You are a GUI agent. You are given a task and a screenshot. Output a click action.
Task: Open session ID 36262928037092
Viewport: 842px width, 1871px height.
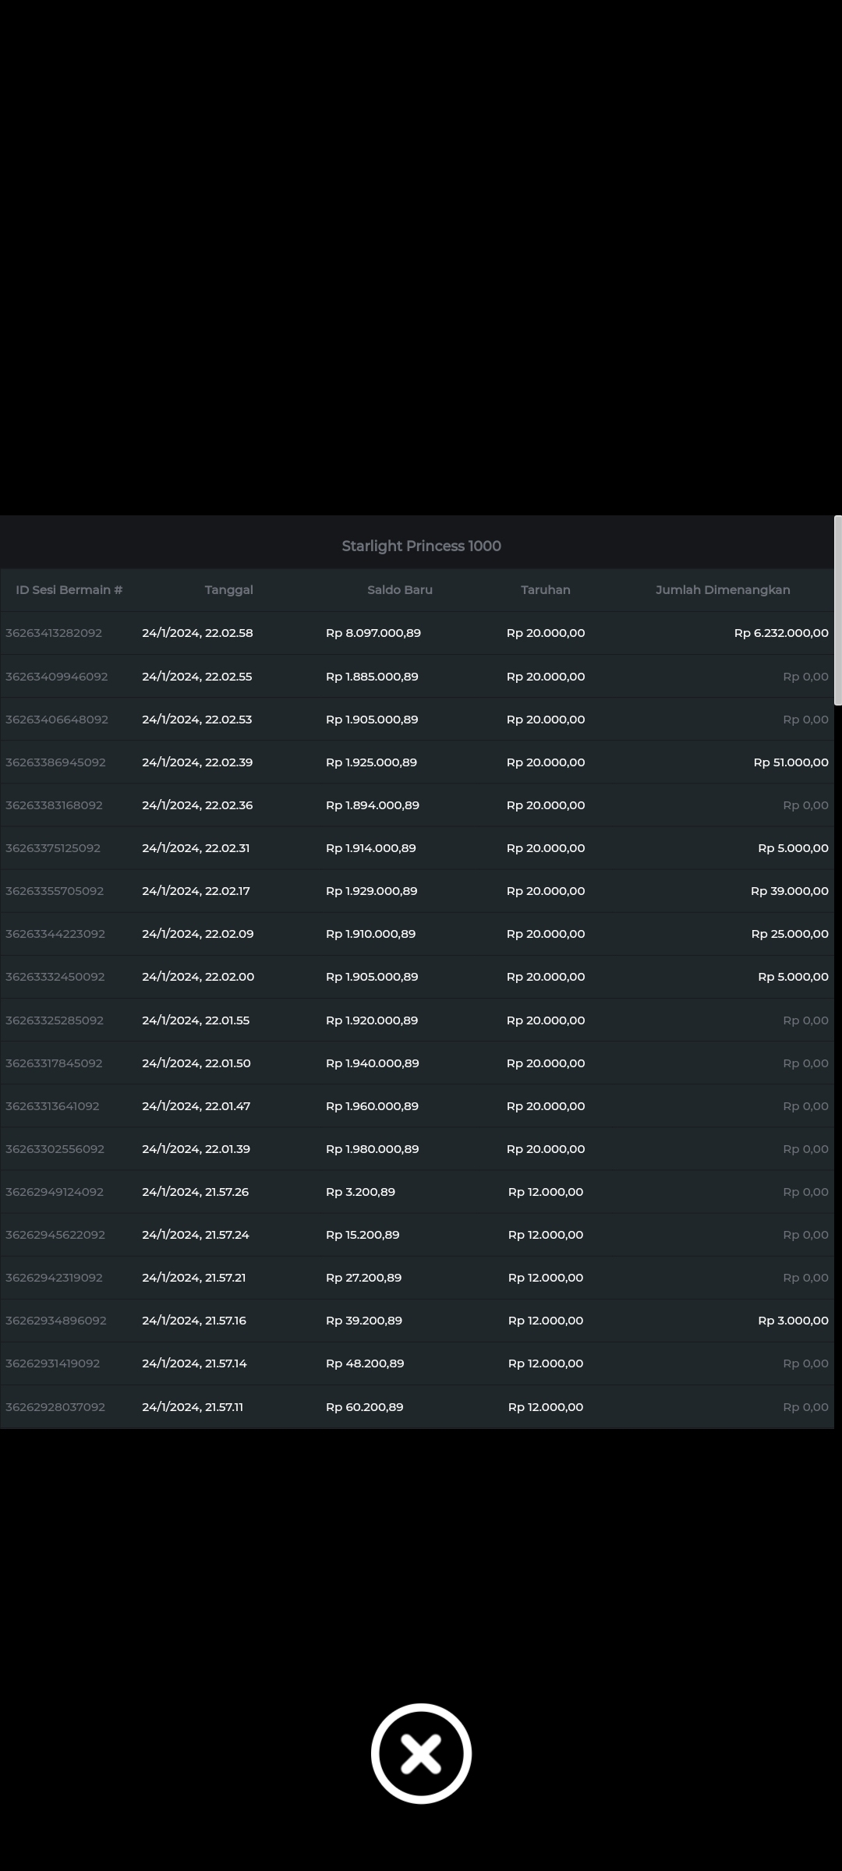[x=55, y=1407]
